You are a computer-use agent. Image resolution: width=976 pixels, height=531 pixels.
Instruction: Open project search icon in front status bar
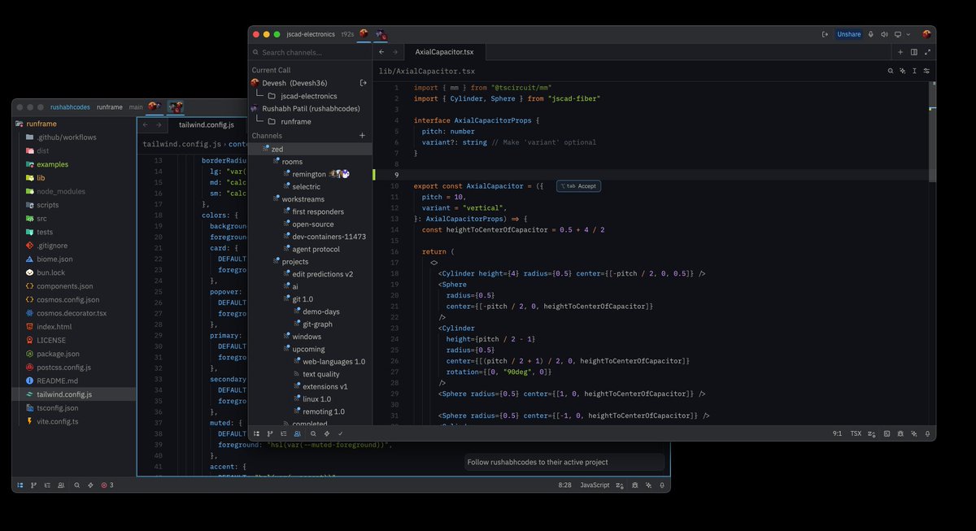tap(313, 433)
